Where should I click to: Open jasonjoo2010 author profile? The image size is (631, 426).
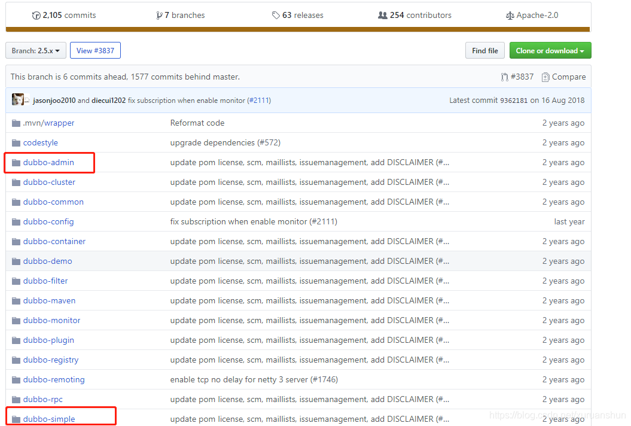(x=54, y=101)
